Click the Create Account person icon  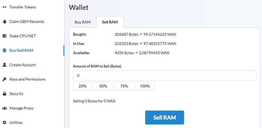tap(4, 65)
